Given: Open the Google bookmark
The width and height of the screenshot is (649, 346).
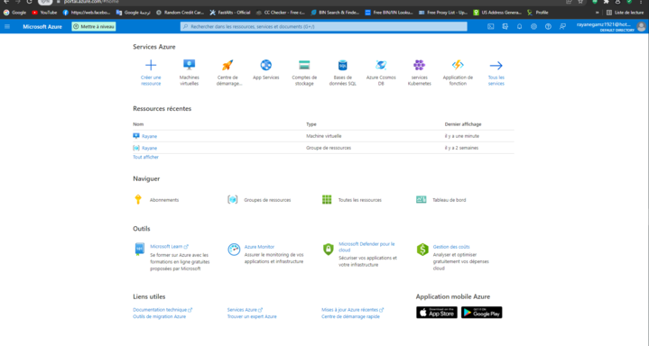Looking at the screenshot, I should click(15, 13).
